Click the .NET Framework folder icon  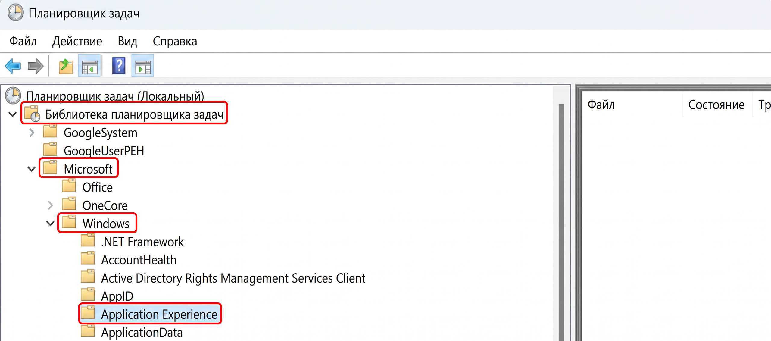click(x=88, y=240)
